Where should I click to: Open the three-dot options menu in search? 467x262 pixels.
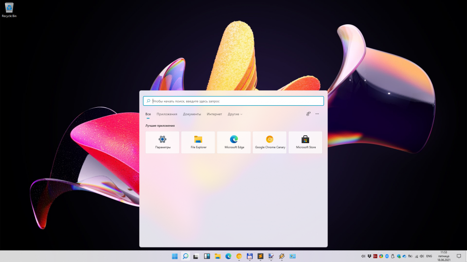(317, 114)
